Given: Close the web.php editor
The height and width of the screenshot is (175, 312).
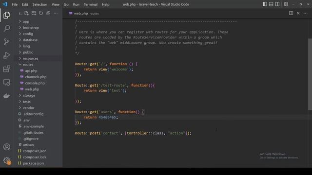Looking at the screenshot, I should 298,13.
